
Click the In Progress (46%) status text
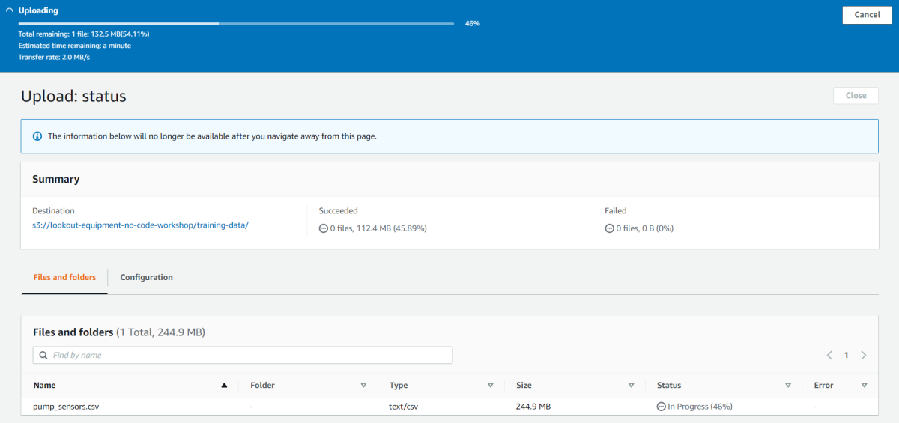[x=700, y=407]
